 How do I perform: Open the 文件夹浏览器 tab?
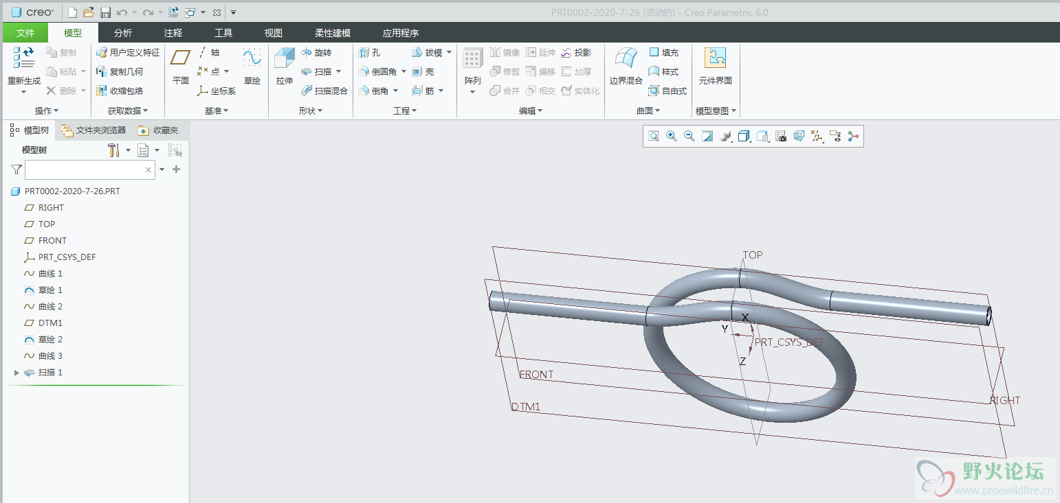coord(93,130)
